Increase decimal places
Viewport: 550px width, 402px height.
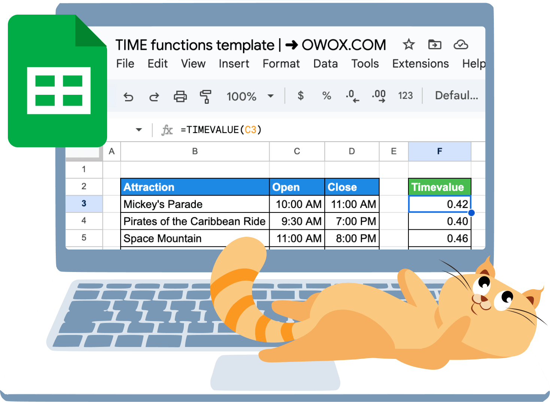pyautogui.click(x=379, y=96)
